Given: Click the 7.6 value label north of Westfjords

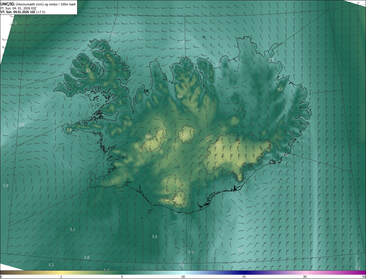Looking at the screenshot, I should point(113,35).
